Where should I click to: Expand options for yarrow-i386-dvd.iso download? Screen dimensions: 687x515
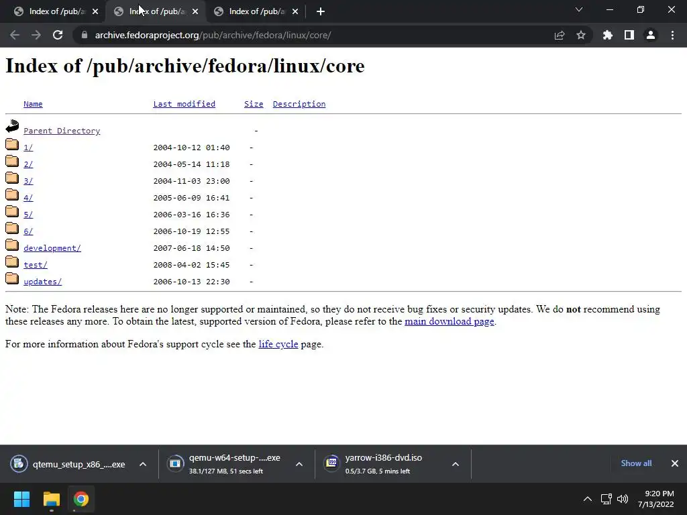pyautogui.click(x=456, y=464)
